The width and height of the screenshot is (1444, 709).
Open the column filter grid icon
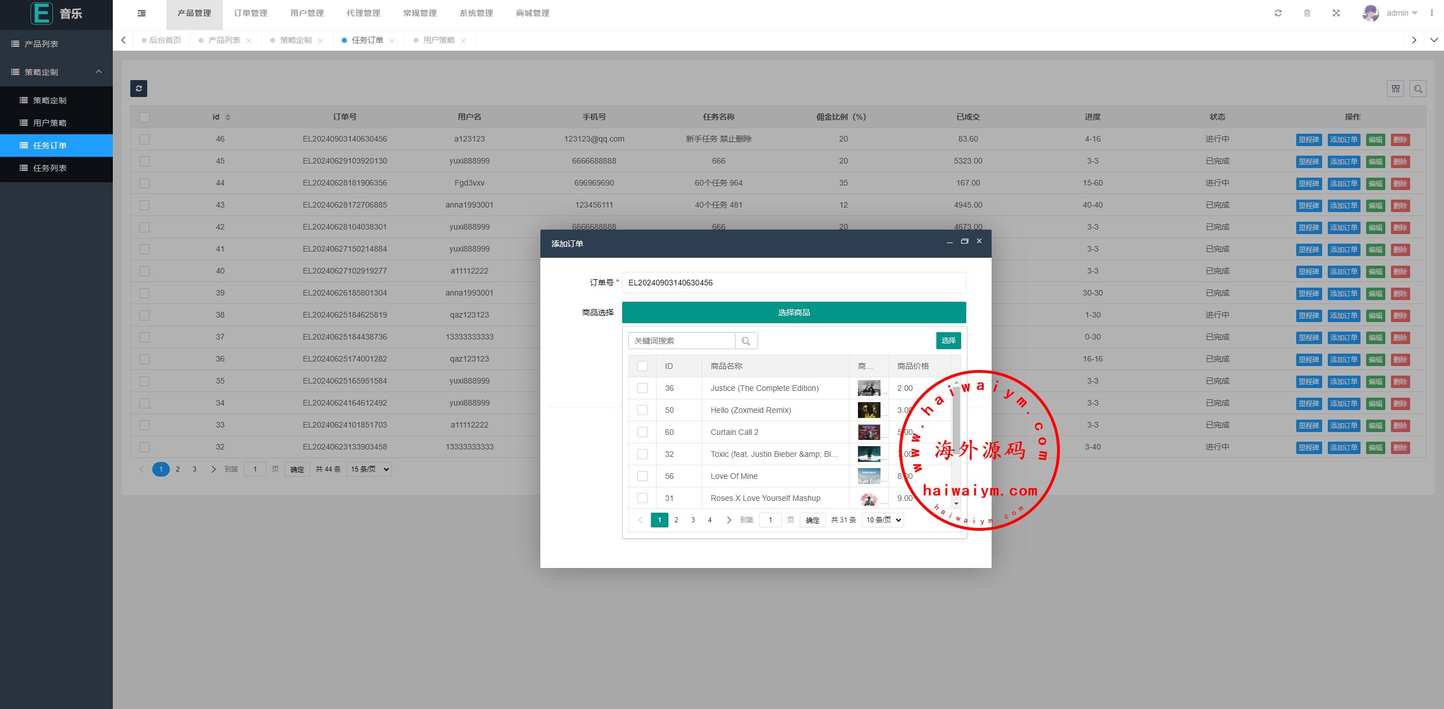(1395, 89)
